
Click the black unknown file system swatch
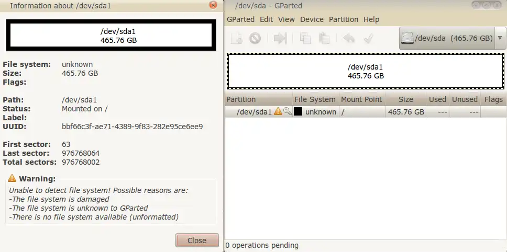(x=298, y=112)
